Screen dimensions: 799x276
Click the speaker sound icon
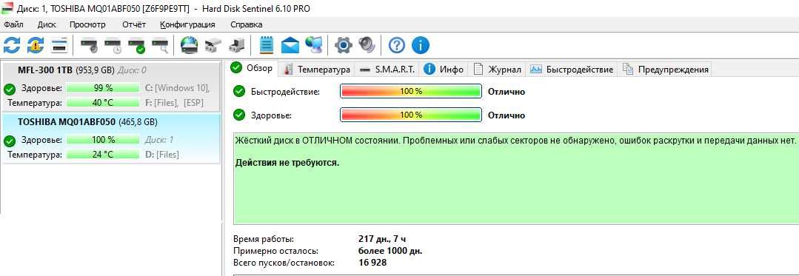367,45
